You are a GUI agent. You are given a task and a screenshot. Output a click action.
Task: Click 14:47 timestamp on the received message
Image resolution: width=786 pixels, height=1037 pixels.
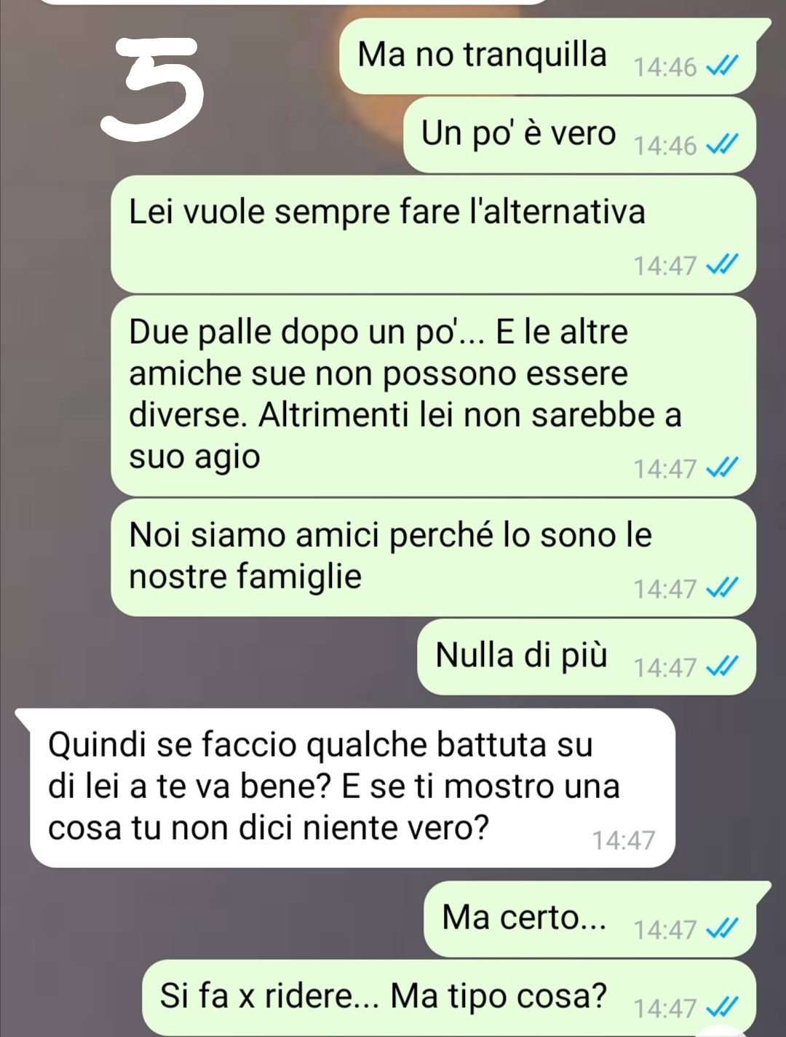click(624, 840)
